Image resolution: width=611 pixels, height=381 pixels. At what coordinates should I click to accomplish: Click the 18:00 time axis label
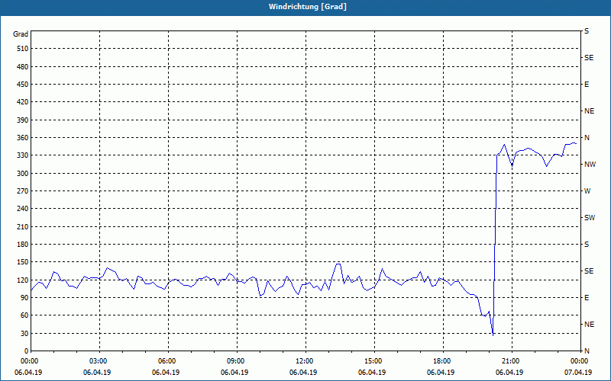coord(441,360)
